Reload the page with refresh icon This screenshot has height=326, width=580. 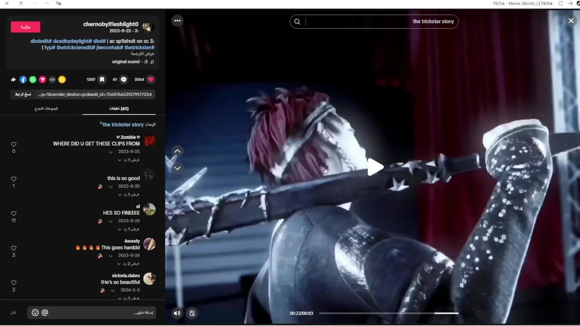click(x=561, y=3)
